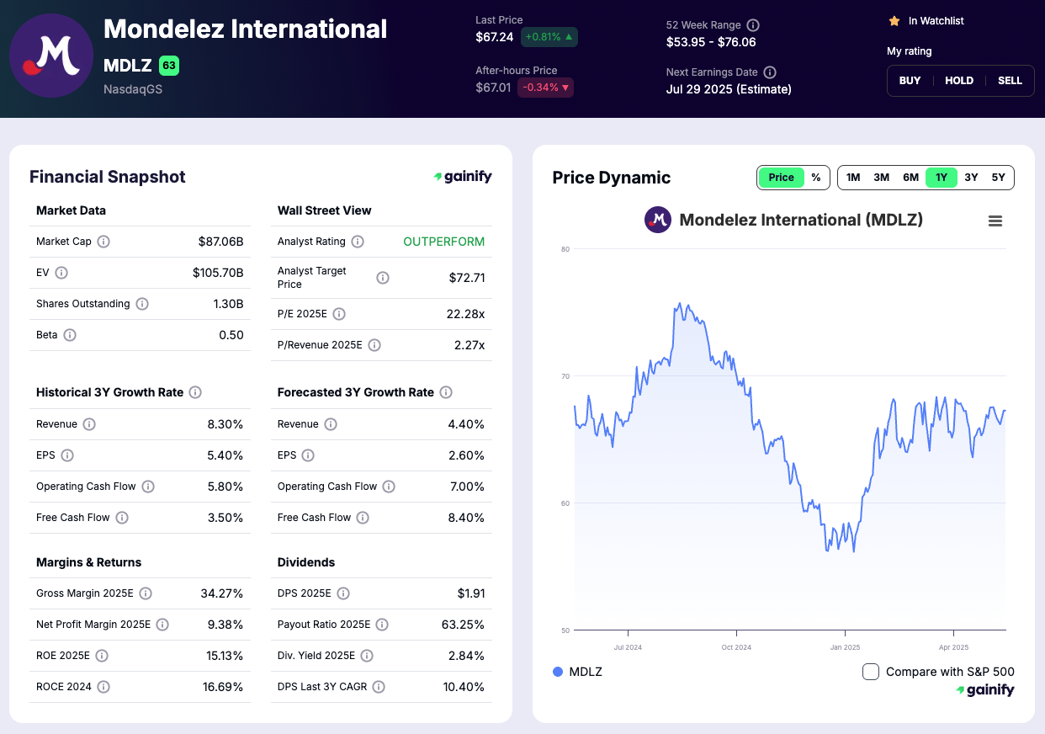Image resolution: width=1045 pixels, height=734 pixels.
Task: Click the Jul 29 2025 (Estimate) date
Action: point(729,89)
